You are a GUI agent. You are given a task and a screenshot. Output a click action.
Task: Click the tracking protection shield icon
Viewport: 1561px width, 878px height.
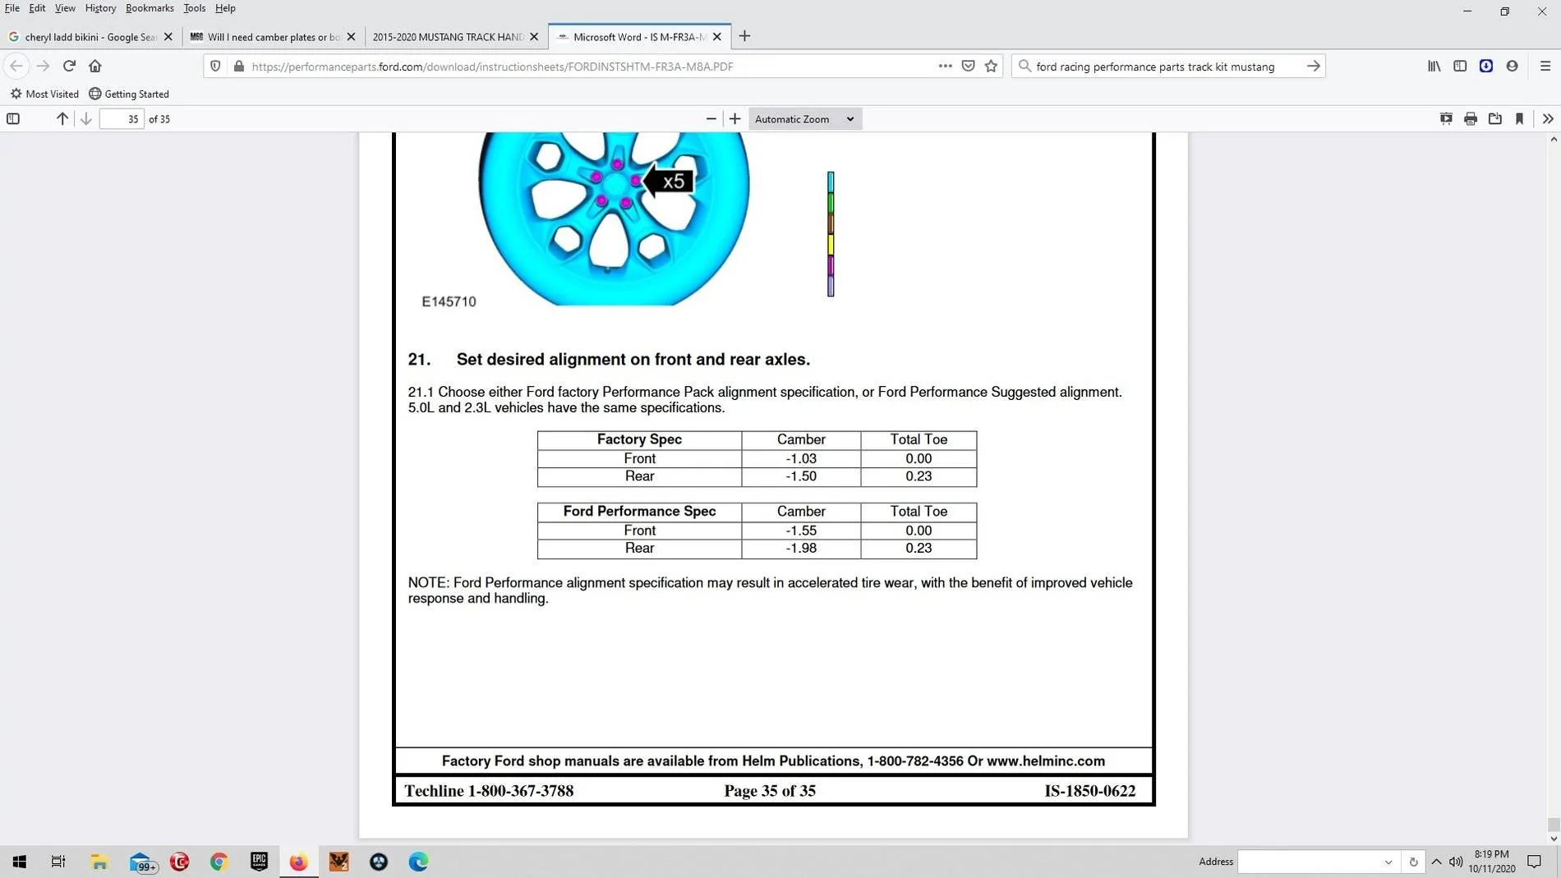[215, 66]
